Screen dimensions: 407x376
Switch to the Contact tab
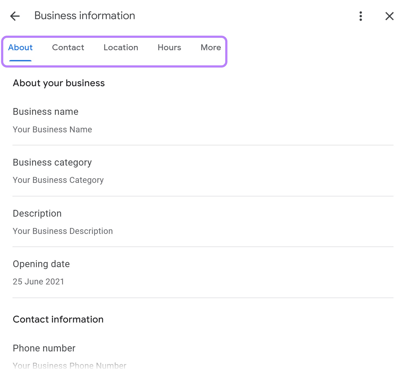[68, 48]
